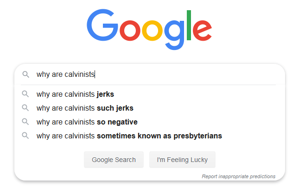Click magnifier icon beside 'calvinists jerks' suggestion
299x193 pixels.
[x=25, y=94]
